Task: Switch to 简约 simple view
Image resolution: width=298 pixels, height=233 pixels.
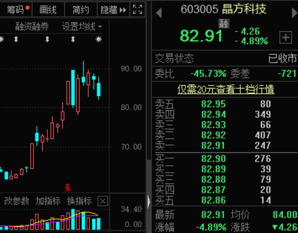Action: coord(81,10)
